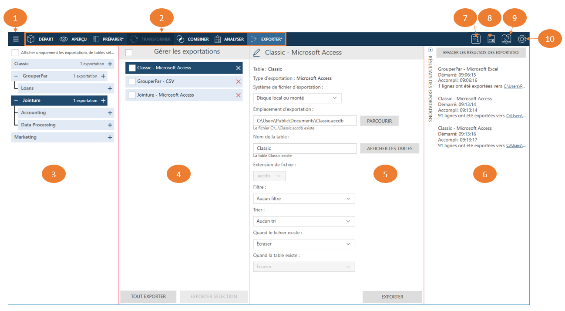Check the Classic - Microsoft Access export checkbox
The width and height of the screenshot is (565, 311).
132,68
